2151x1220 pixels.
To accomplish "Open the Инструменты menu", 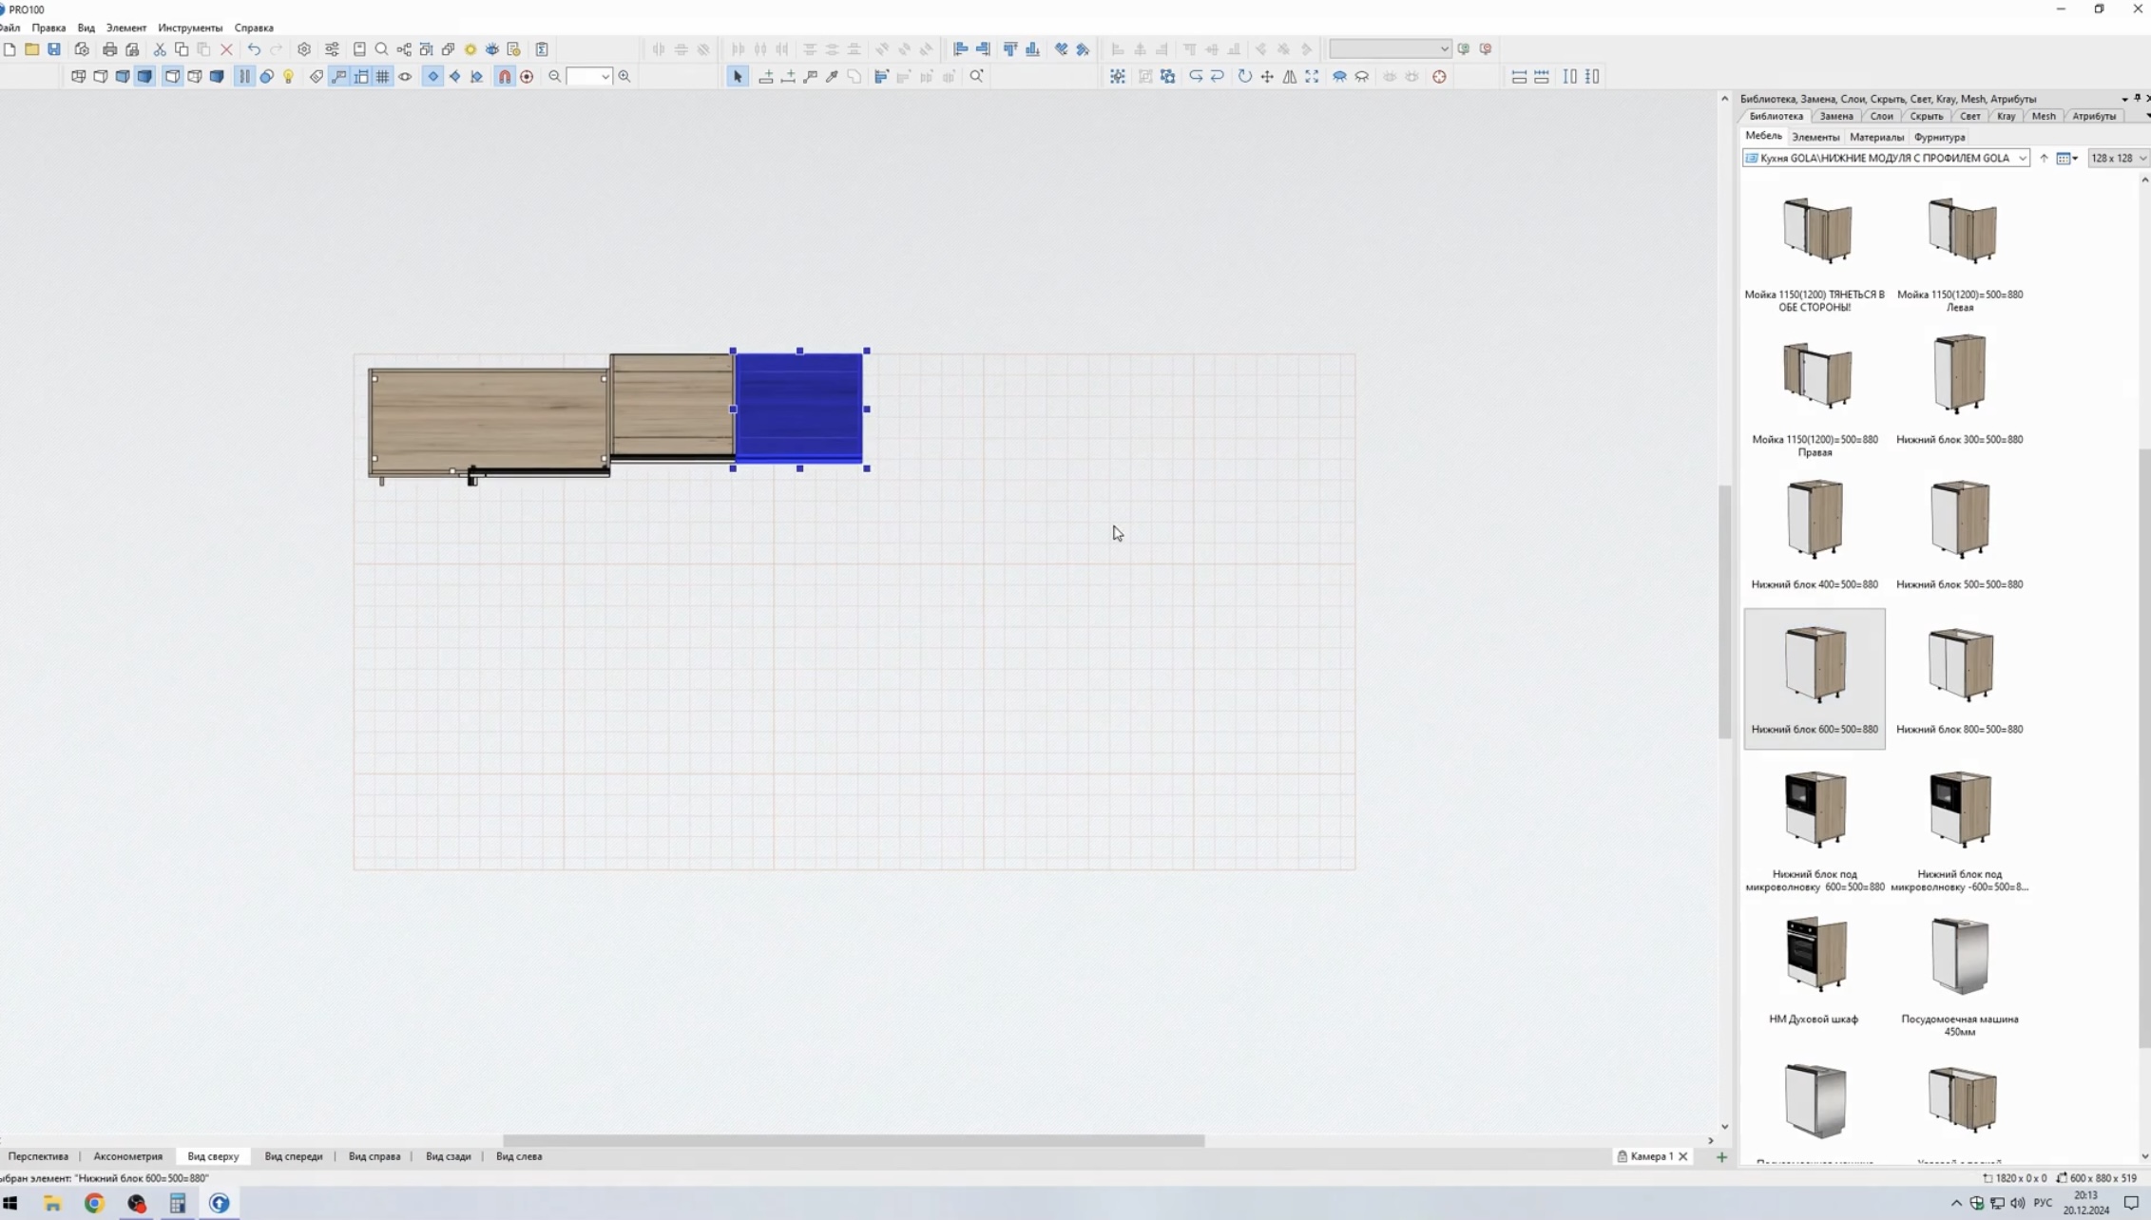I will [190, 28].
